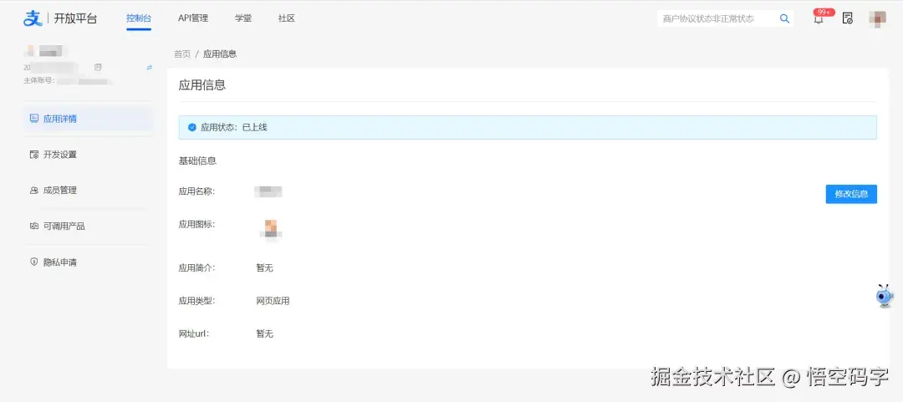Click the search magnifier icon
The height and width of the screenshot is (402, 903).
click(x=784, y=18)
